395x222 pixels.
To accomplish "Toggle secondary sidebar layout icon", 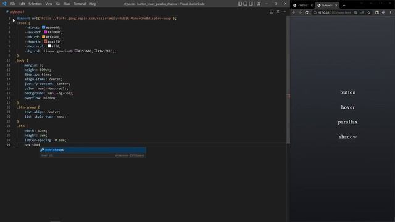I will (251, 4).
